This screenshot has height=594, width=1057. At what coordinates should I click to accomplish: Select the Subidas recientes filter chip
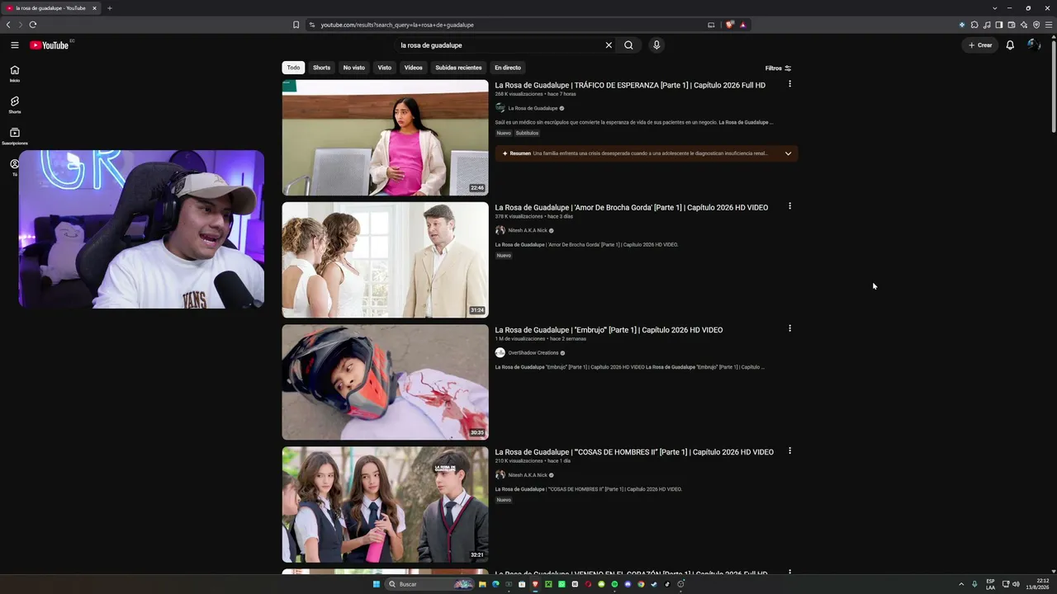click(x=458, y=68)
